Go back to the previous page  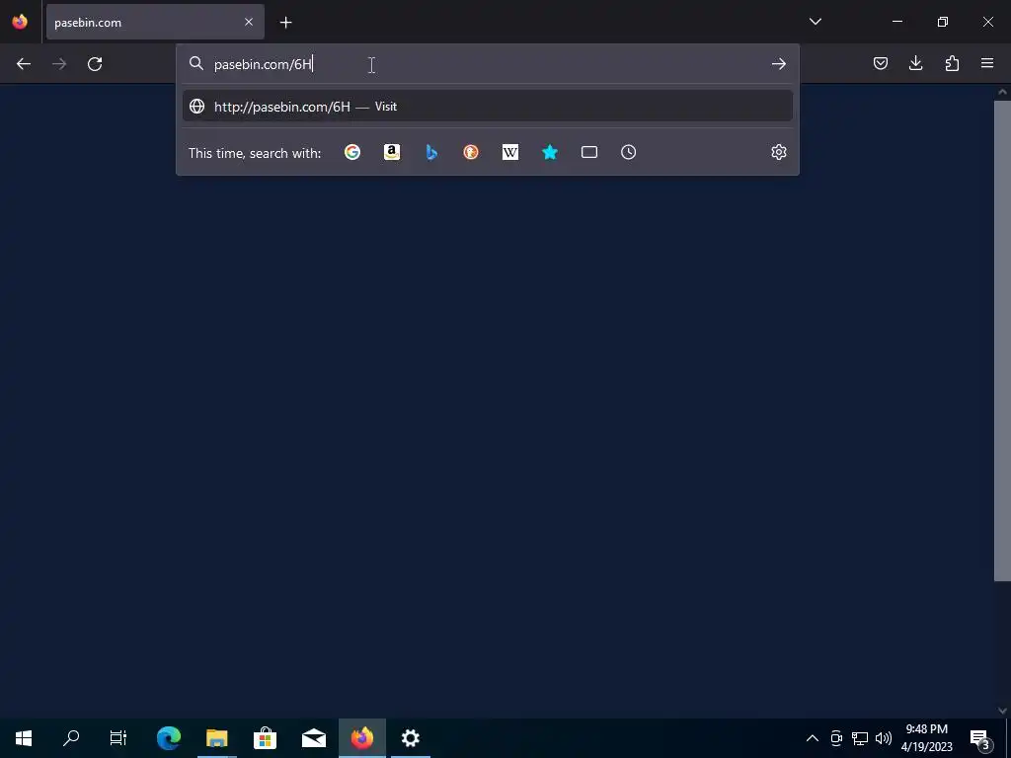tap(24, 64)
